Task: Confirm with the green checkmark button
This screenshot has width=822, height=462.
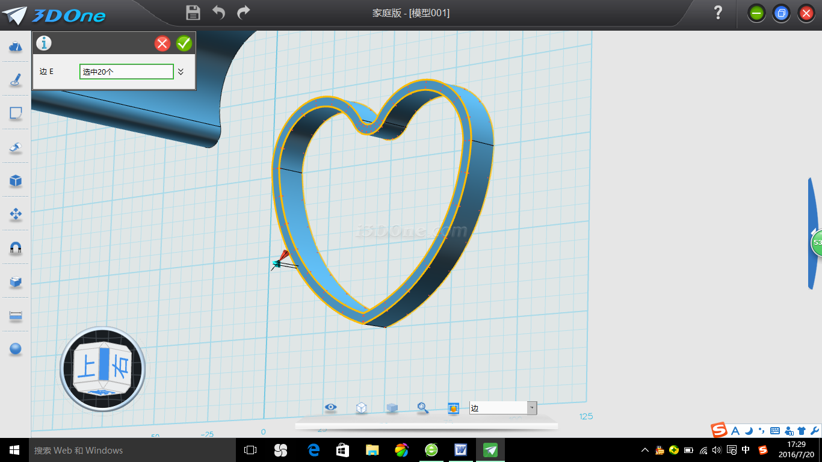Action: (184, 43)
